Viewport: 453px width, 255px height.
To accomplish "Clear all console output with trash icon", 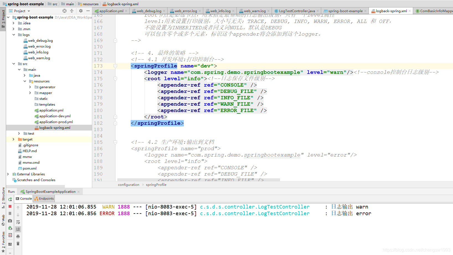I will (x=18, y=244).
